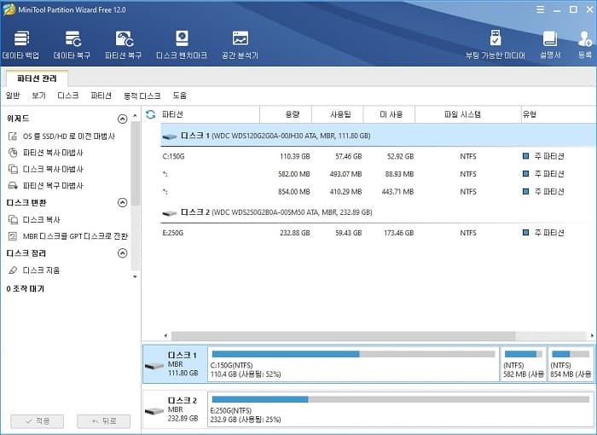
Task: Open the 디스크 menu
Action: [x=68, y=96]
